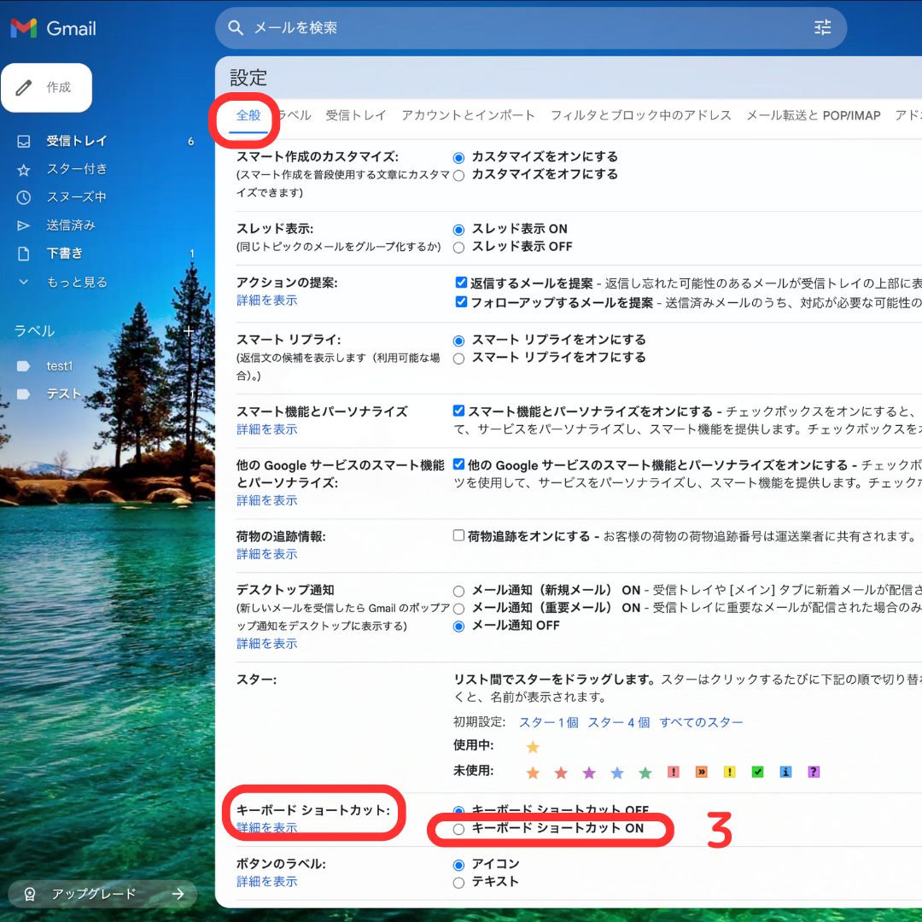The height and width of the screenshot is (922, 922).
Task: Switch to the 全般 settings tab
Action: pyautogui.click(x=248, y=115)
